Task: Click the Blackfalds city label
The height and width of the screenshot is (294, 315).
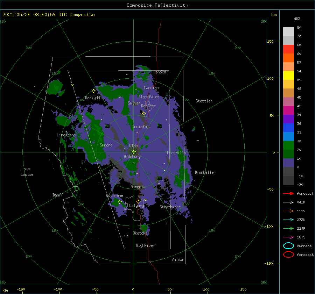Action: 149,97
